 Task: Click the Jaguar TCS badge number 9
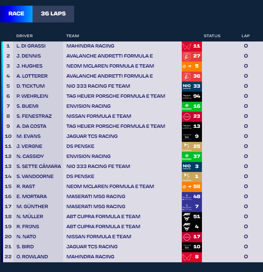click(192, 137)
